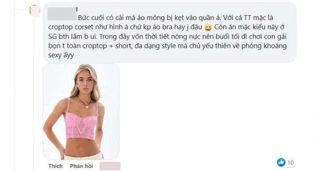316x171 pixels.
Task: Click the grey comment text bubble
Action: 169,32
